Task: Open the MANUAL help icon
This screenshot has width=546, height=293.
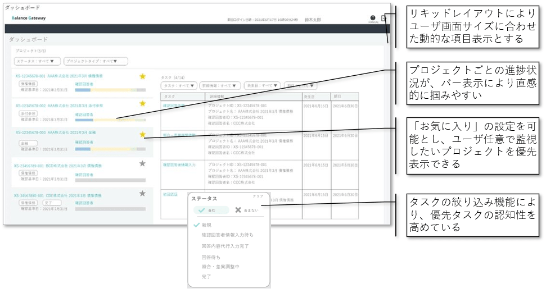Action: [x=372, y=19]
